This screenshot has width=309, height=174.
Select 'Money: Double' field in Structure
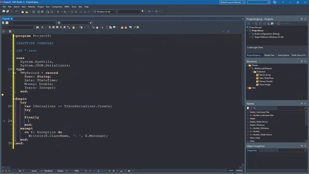(x=266, y=81)
